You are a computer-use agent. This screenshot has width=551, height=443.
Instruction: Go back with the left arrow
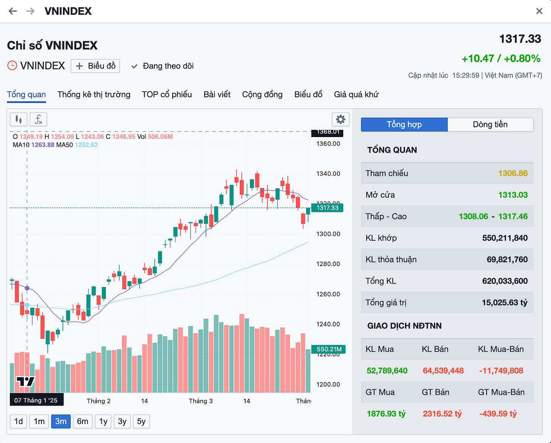click(x=13, y=11)
